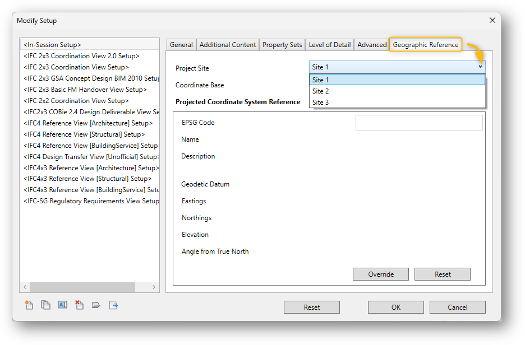525x345 pixels.
Task: Choose Site 1 from the dropdown list
Action: point(397,80)
